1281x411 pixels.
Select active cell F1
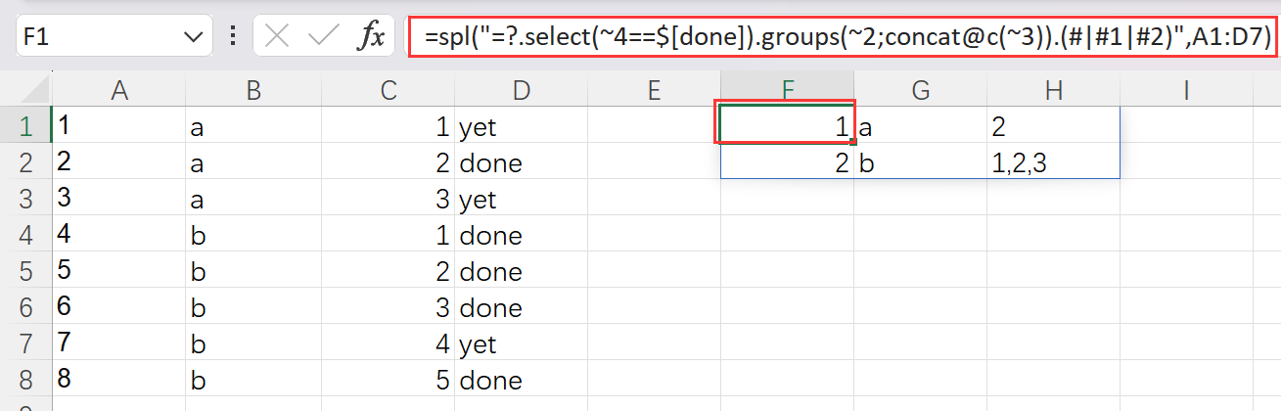(787, 126)
